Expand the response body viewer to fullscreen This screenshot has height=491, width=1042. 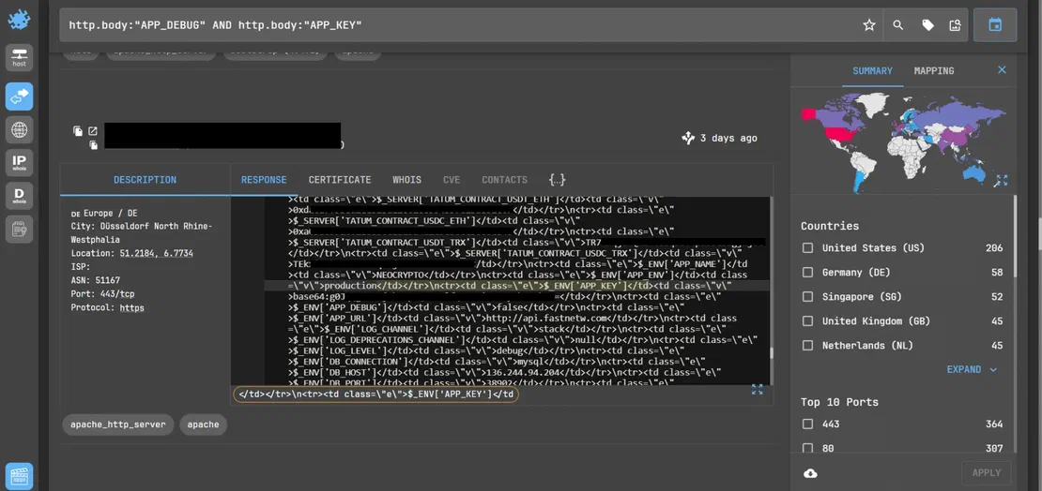tap(757, 390)
